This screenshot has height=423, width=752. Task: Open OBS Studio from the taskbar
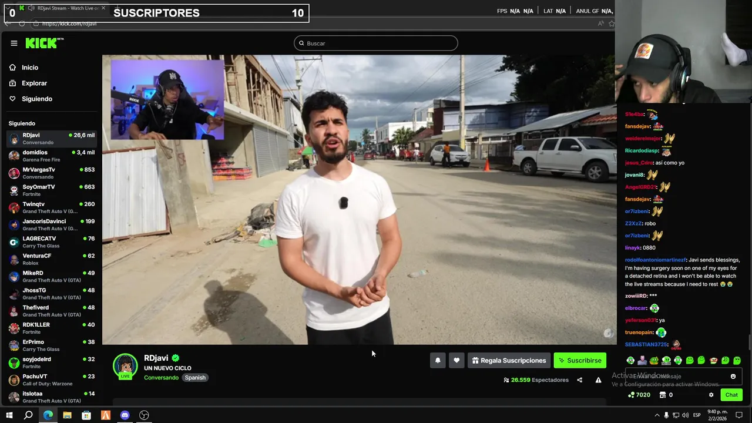(144, 415)
